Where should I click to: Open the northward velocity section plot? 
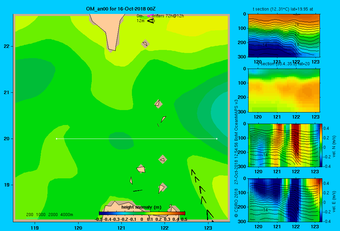(x=284, y=145)
